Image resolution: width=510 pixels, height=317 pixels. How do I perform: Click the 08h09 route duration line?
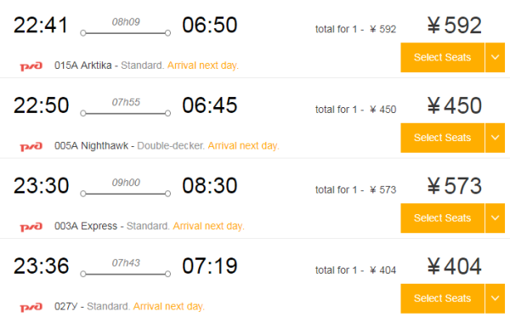click(126, 33)
